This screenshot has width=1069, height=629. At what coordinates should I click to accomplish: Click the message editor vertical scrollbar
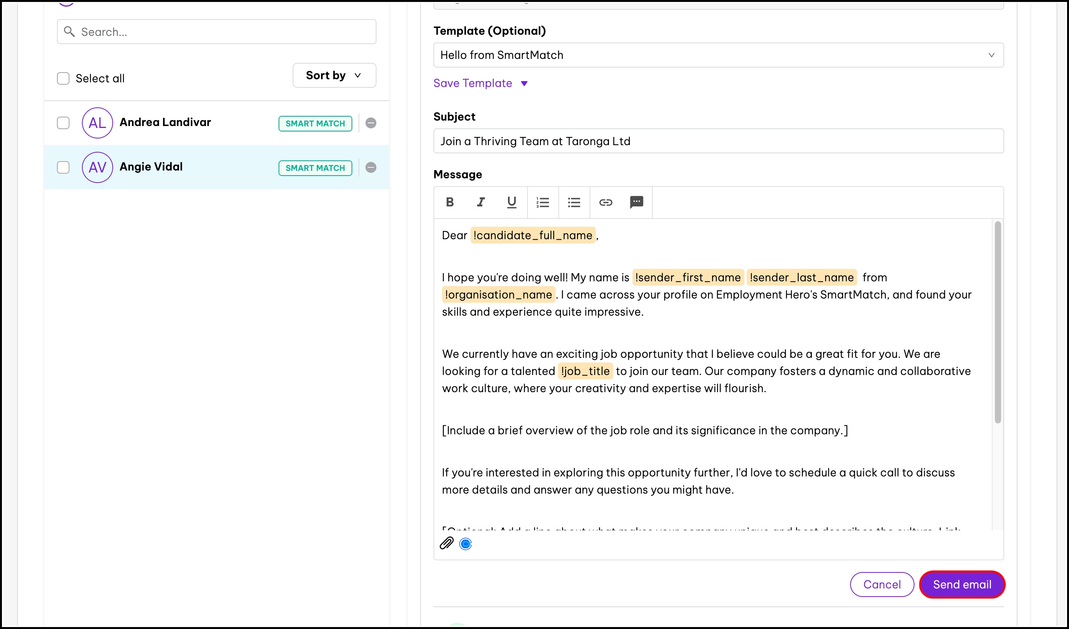[997, 322]
